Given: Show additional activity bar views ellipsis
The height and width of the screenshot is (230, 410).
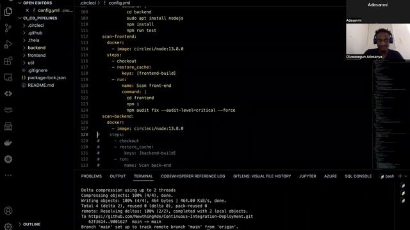Looking at the screenshot, I should pos(8,175).
